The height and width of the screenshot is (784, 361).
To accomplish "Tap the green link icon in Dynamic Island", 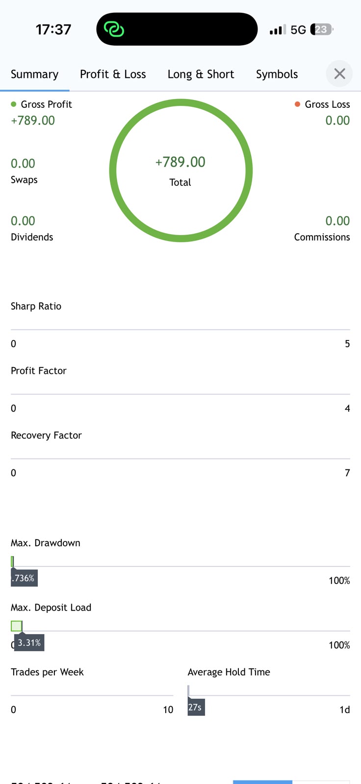I will tap(114, 29).
